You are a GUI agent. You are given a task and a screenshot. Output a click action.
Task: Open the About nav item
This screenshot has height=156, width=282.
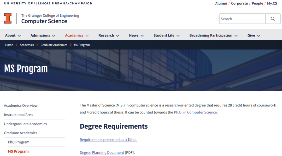10,35
